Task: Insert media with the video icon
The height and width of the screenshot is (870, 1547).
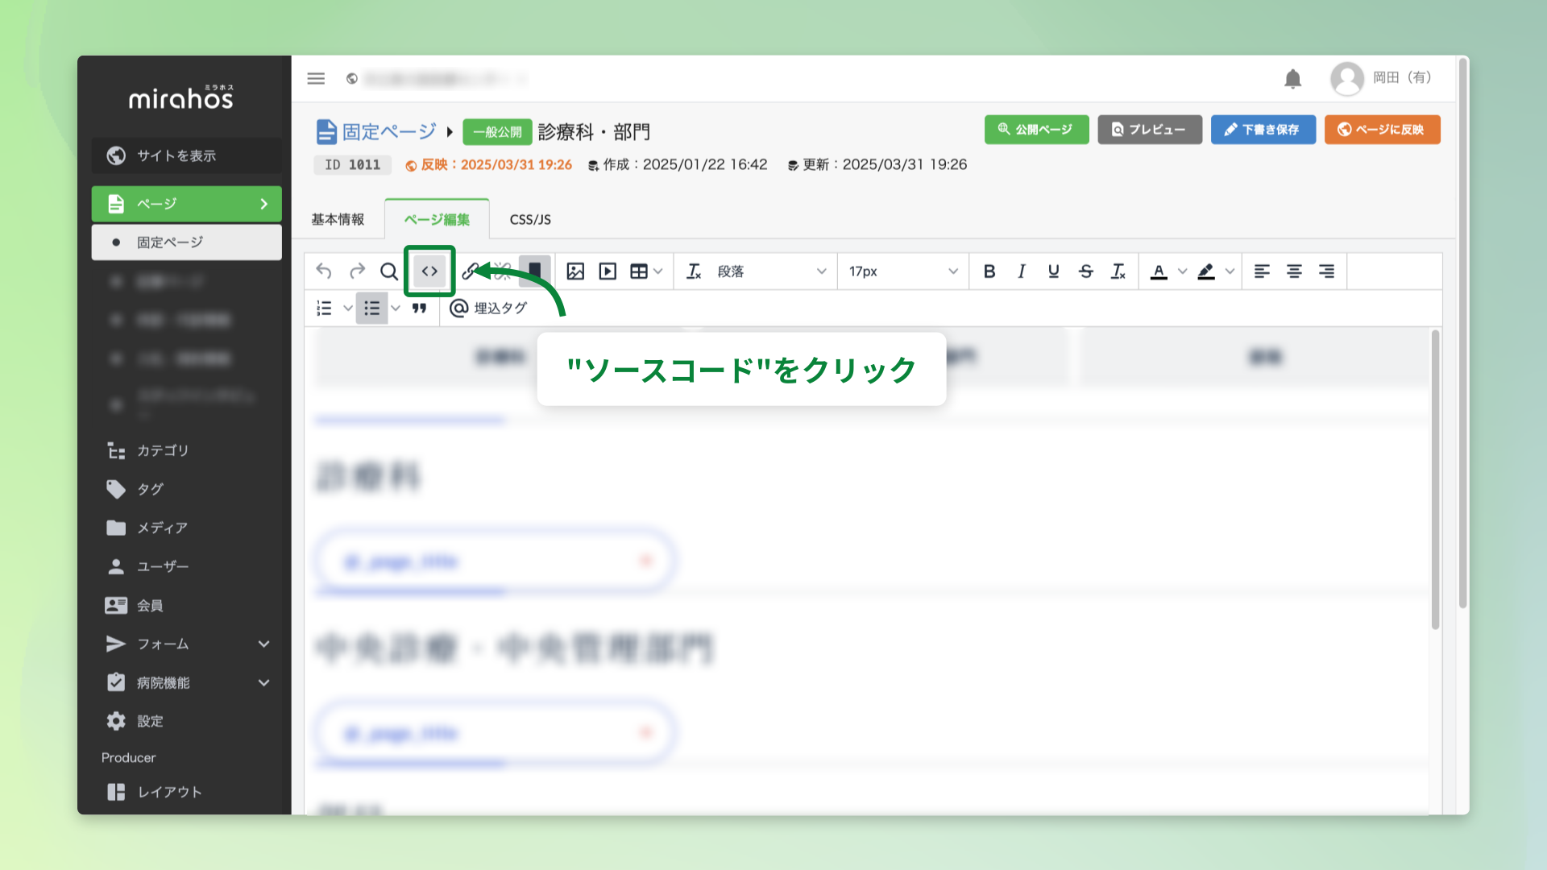Action: pyautogui.click(x=608, y=271)
